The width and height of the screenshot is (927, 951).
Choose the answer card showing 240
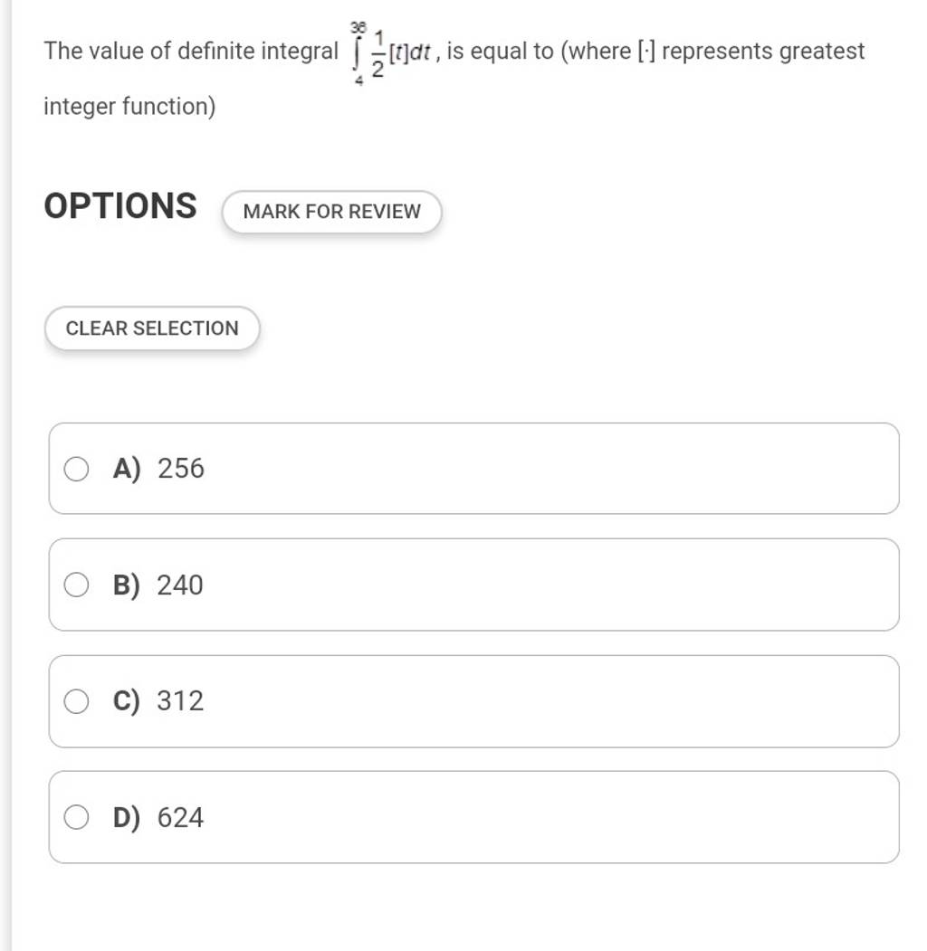[x=473, y=585]
